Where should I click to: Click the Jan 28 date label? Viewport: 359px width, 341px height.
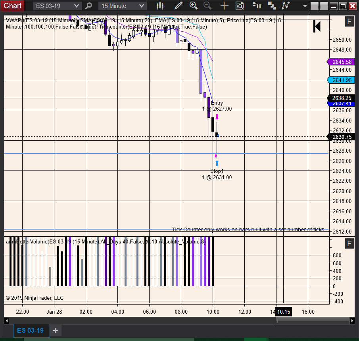click(x=54, y=312)
